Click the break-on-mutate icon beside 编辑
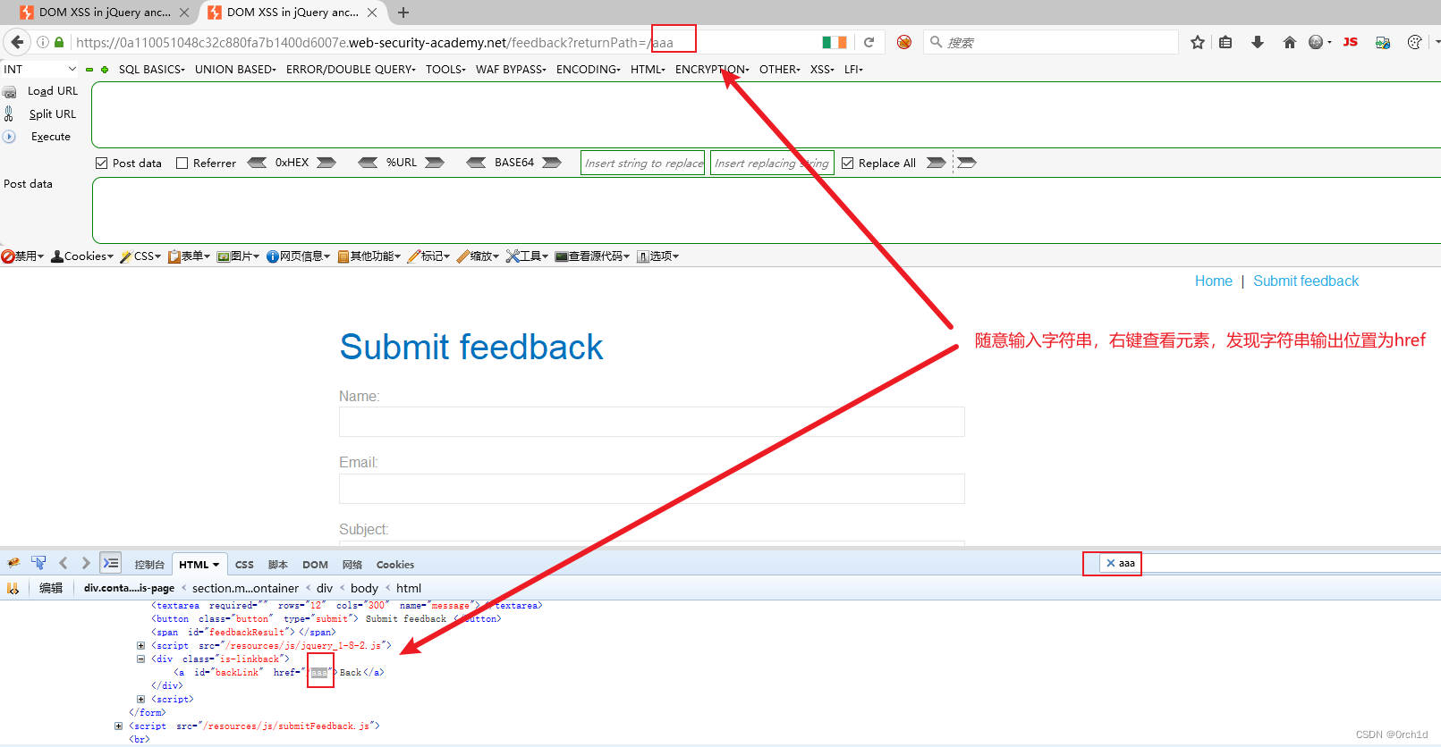1441x747 pixels. 13,588
